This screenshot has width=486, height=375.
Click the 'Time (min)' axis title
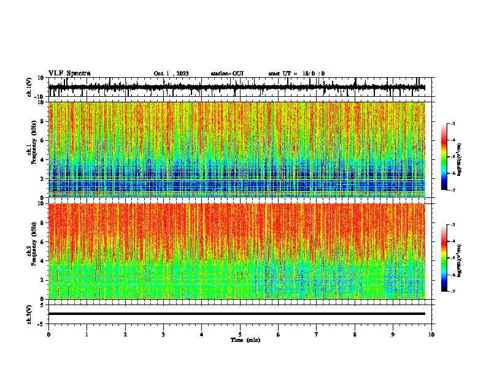click(245, 340)
